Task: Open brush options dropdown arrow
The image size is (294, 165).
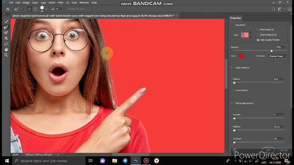Action: [x=46, y=9]
